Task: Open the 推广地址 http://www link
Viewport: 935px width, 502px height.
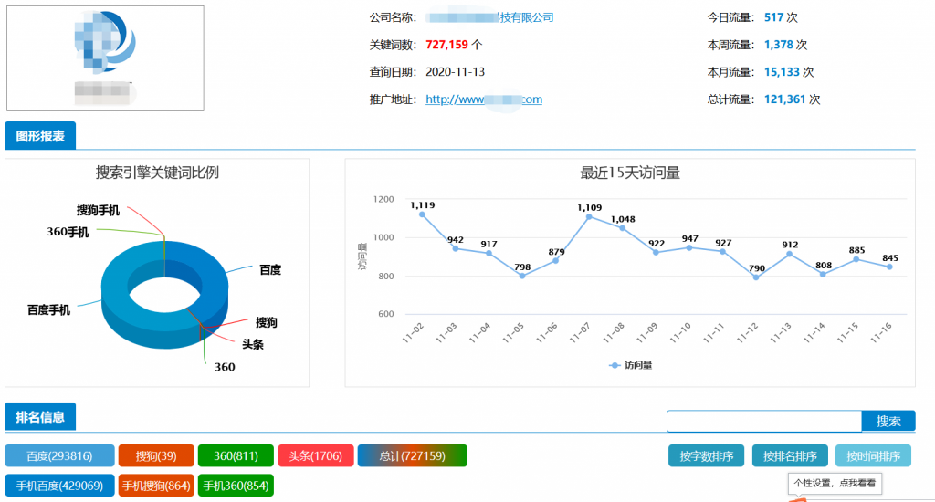Action: point(484,99)
